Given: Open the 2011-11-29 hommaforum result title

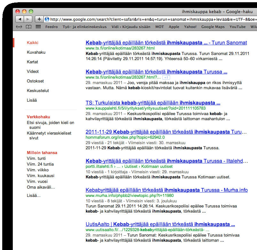Looking at the screenshot, I should click(166, 132).
